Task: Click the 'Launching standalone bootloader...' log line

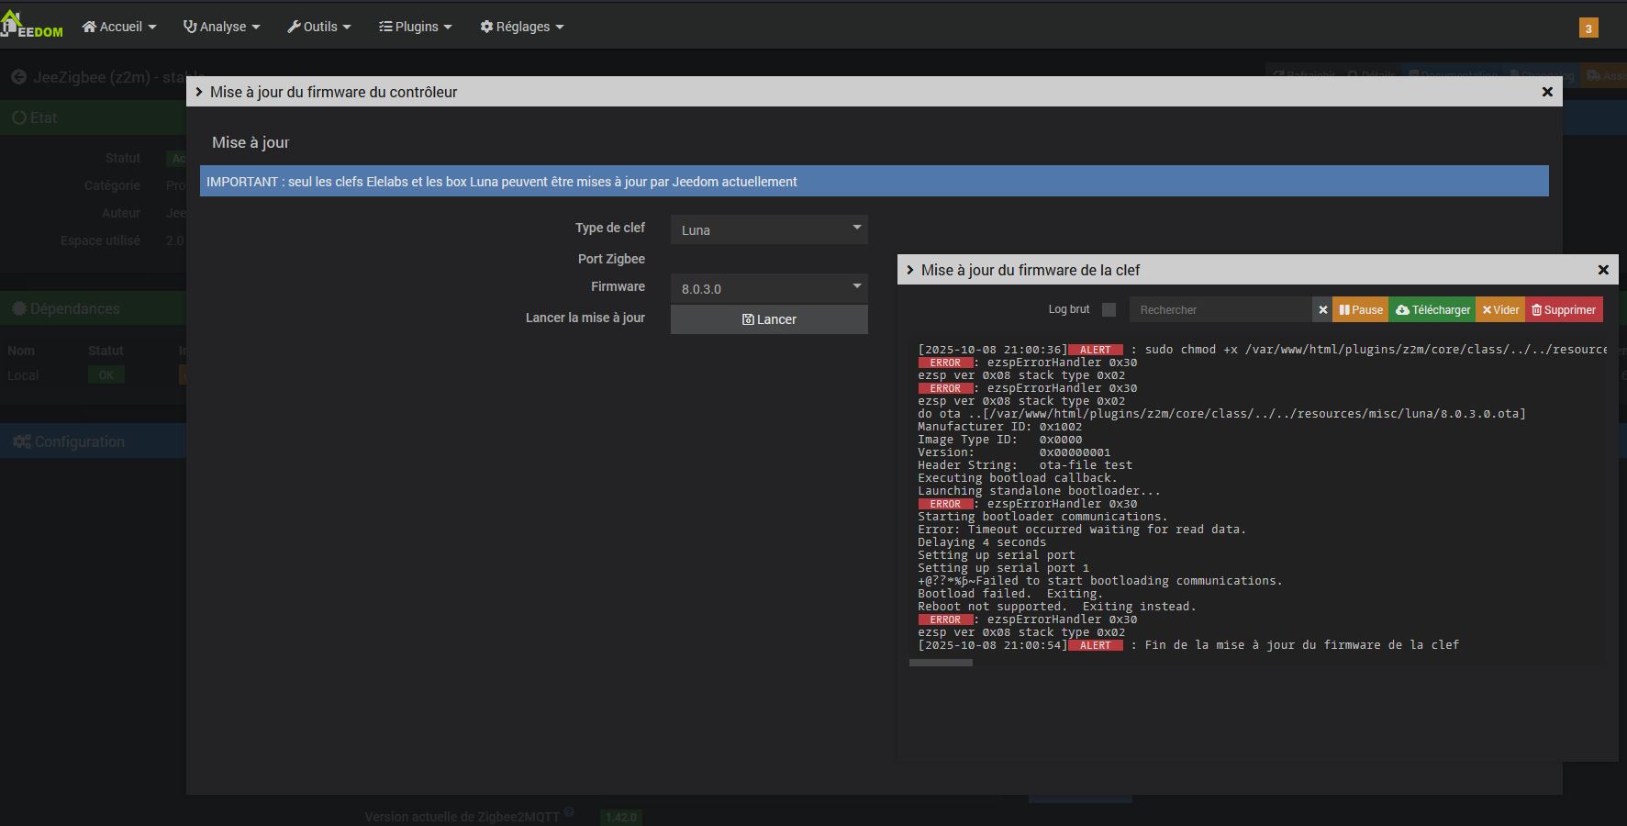Action: (1039, 491)
